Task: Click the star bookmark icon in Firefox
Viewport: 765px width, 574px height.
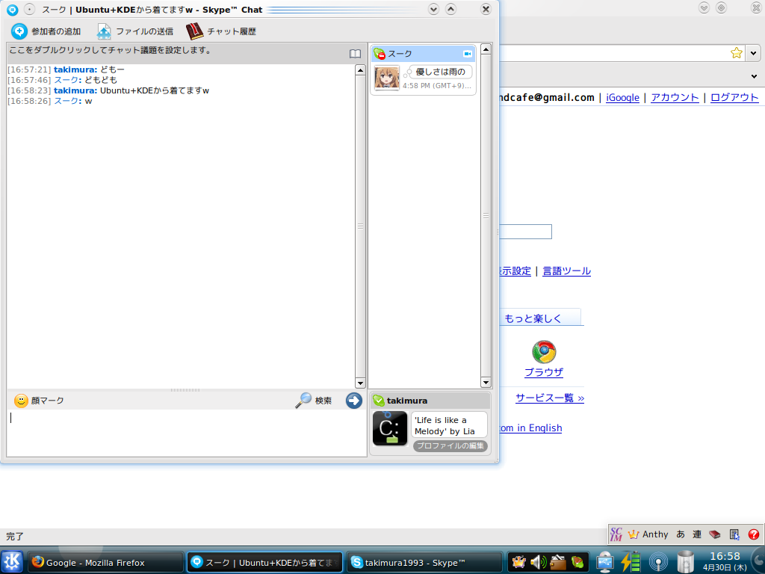Action: 736,53
